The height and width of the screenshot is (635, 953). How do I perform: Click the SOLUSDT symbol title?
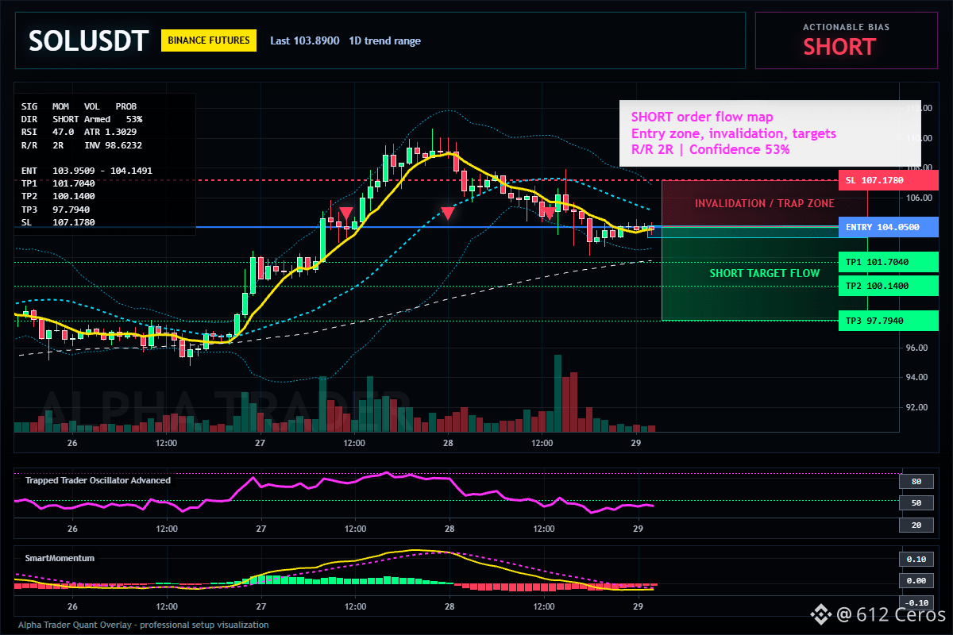tap(88, 40)
